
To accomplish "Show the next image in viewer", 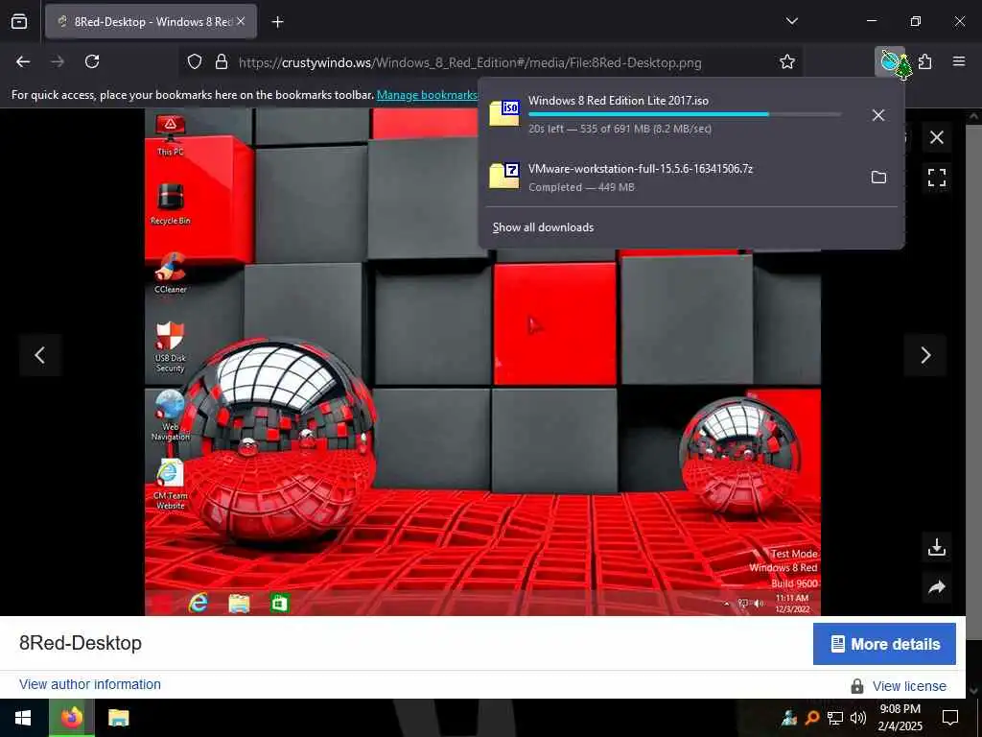I will 925,355.
